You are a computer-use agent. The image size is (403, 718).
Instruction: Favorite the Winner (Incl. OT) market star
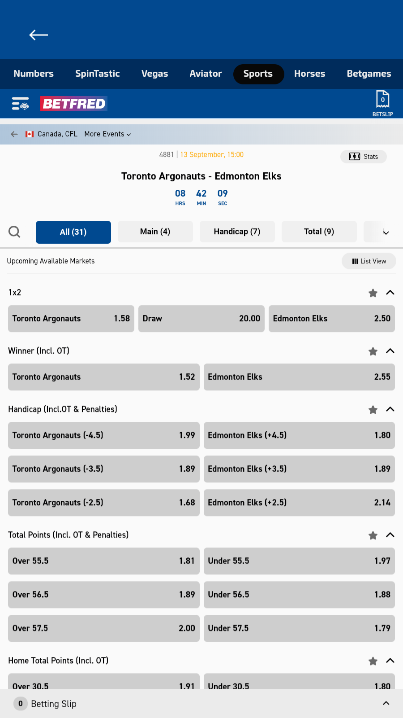pos(373,351)
